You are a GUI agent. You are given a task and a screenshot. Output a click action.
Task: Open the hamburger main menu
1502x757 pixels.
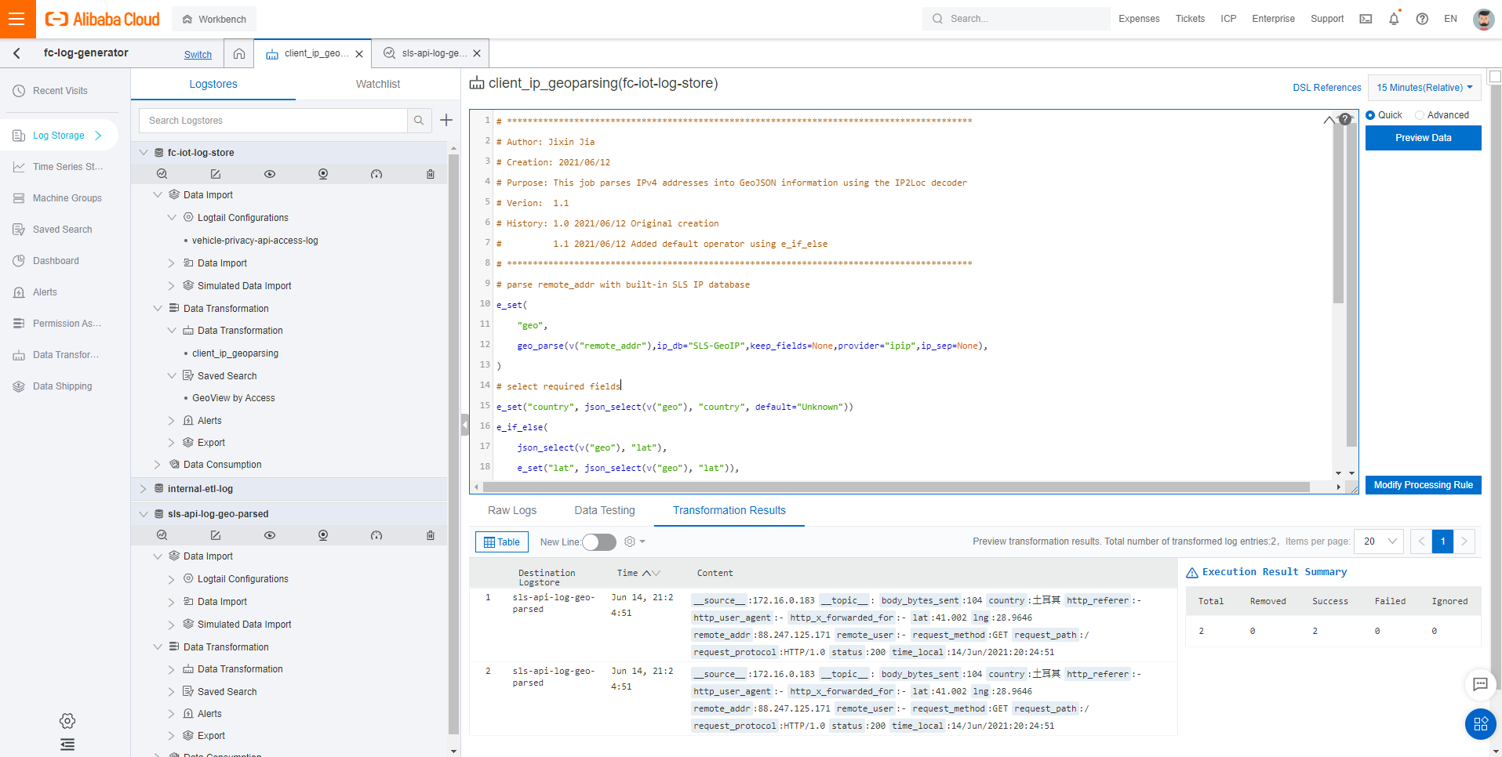click(17, 19)
